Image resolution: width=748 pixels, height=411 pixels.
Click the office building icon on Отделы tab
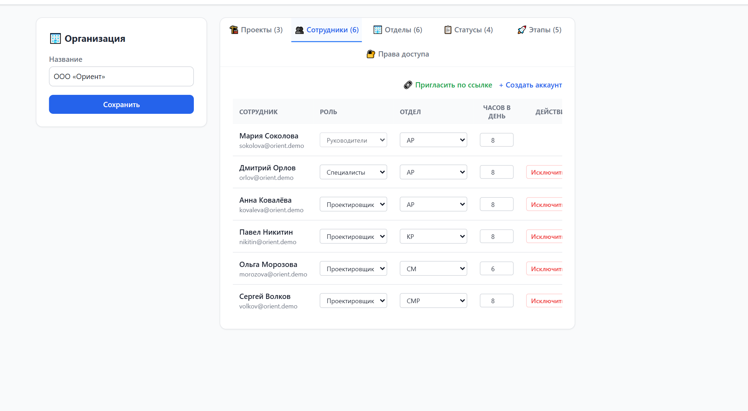[378, 30]
